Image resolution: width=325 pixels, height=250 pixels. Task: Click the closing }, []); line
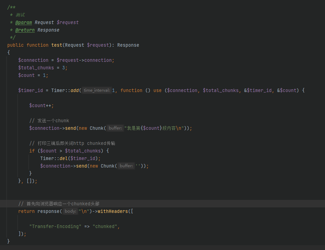tap(28, 181)
